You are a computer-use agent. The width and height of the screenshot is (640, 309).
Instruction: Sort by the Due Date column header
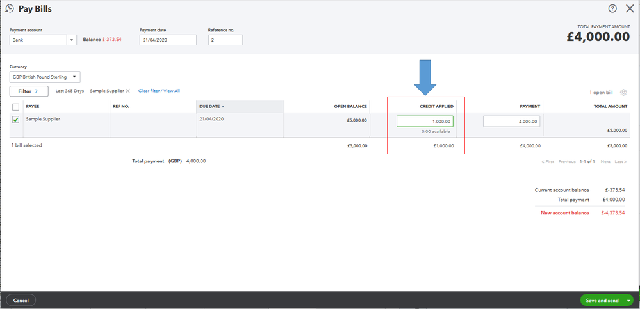click(240, 106)
